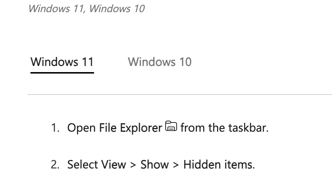This screenshot has height=192, width=332.
Task: Click the 'Open File Explorer' text
Action: [115, 128]
